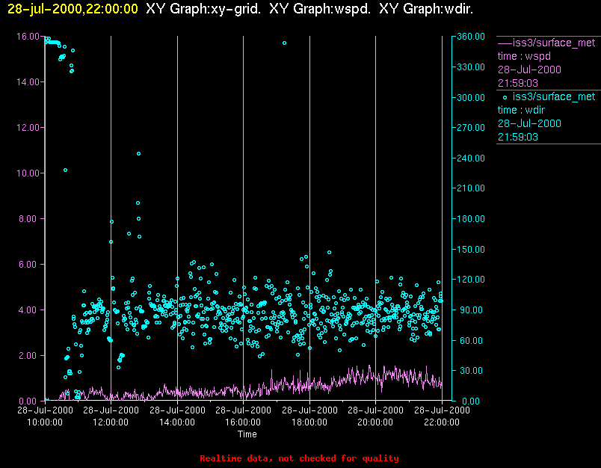Click the 240.00 tick on right axis
The height and width of the screenshot is (468, 601).
tap(471, 158)
